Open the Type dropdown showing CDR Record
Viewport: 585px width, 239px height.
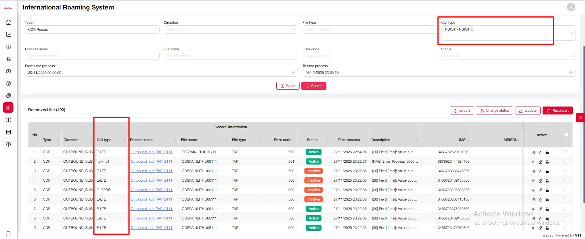pos(92,30)
